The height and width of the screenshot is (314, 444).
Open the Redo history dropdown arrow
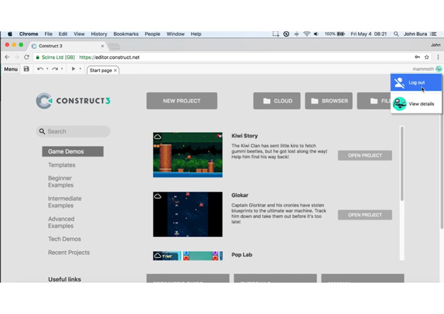(x=62, y=68)
